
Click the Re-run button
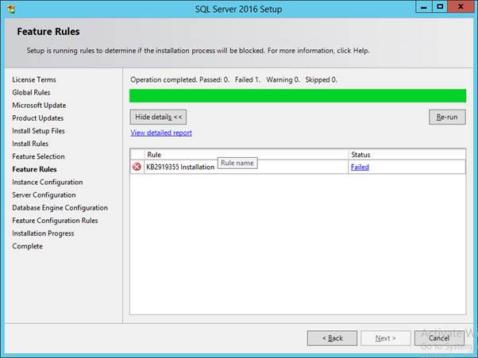tap(447, 117)
